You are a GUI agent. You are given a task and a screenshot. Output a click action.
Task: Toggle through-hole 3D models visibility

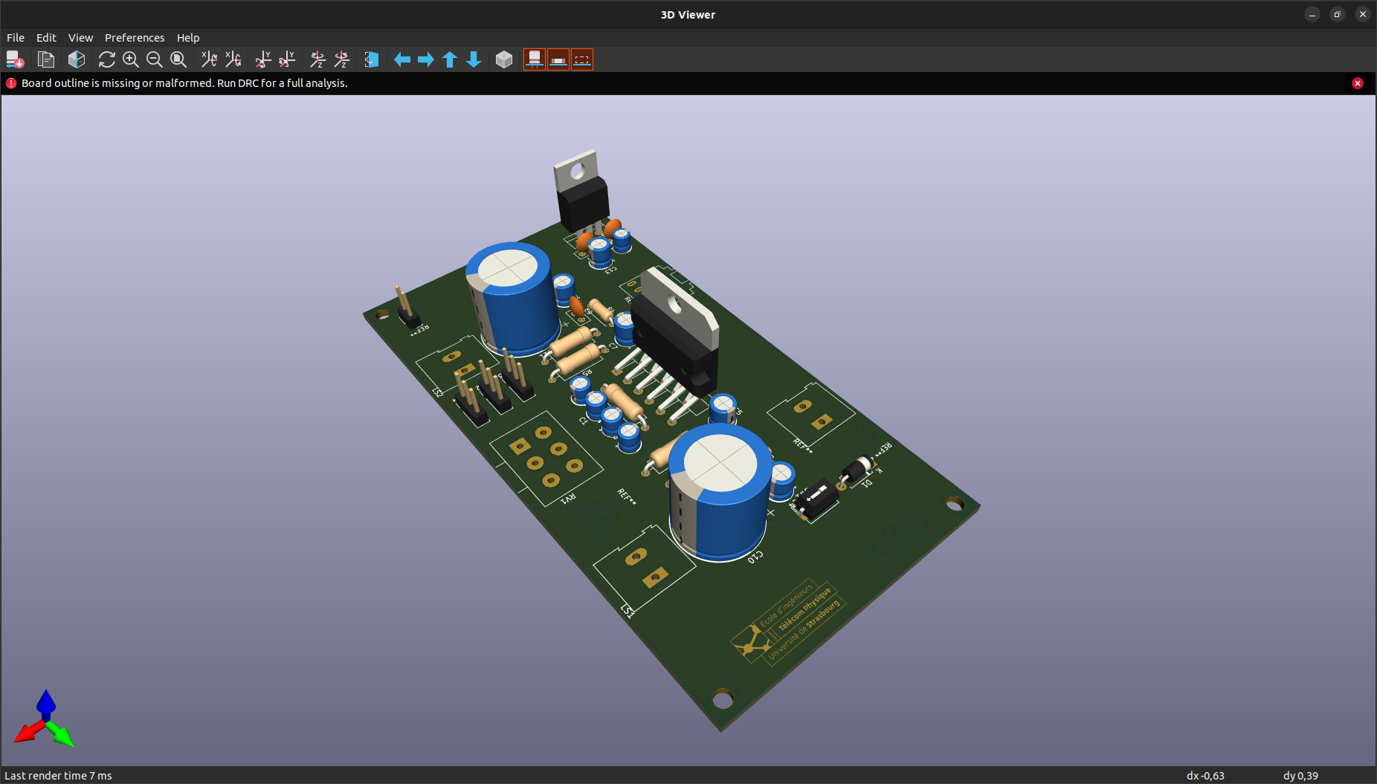pyautogui.click(x=535, y=59)
